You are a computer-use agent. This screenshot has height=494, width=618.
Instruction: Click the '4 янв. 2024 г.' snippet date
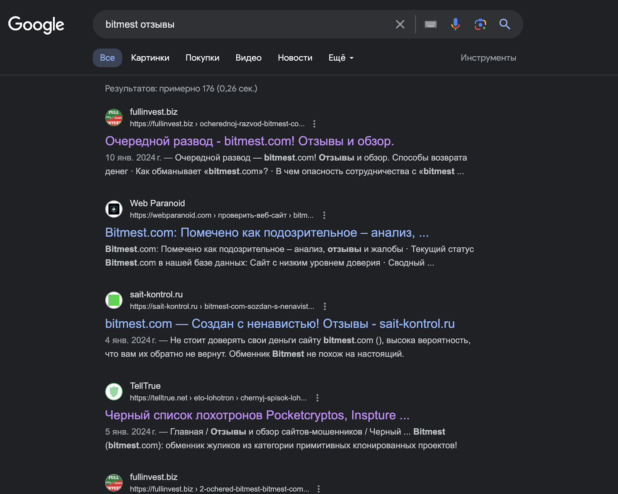click(131, 340)
